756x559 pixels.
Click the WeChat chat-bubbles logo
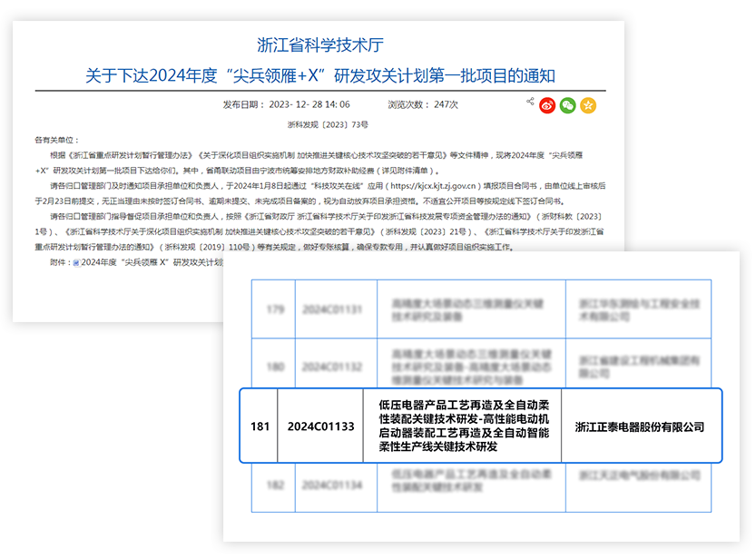pyautogui.click(x=568, y=104)
